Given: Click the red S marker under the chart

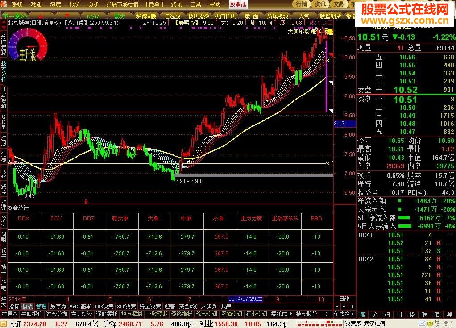Looking at the screenshot, I should (86, 201).
